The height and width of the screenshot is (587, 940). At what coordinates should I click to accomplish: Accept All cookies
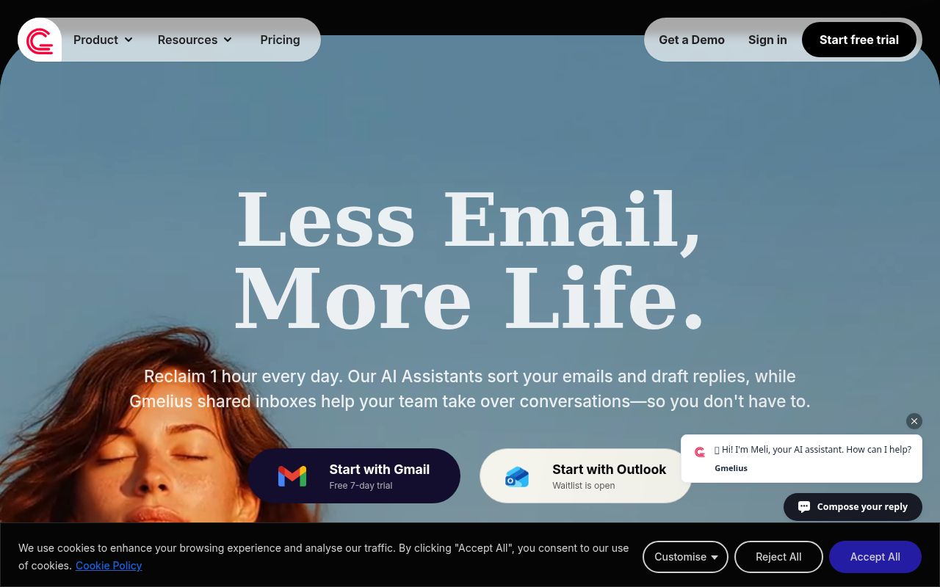(875, 557)
